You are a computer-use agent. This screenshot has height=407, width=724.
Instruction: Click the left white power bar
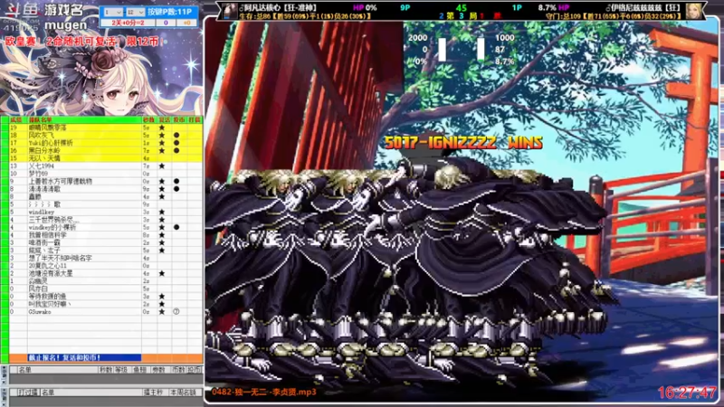pyautogui.click(x=442, y=50)
